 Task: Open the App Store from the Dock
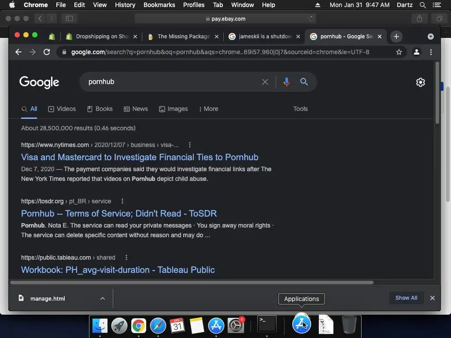(216, 326)
